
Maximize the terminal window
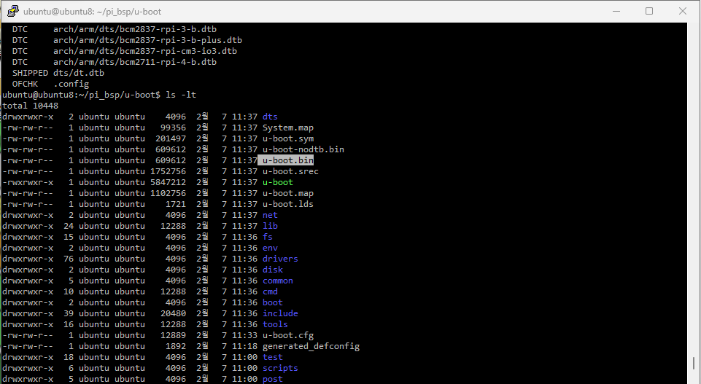649,11
